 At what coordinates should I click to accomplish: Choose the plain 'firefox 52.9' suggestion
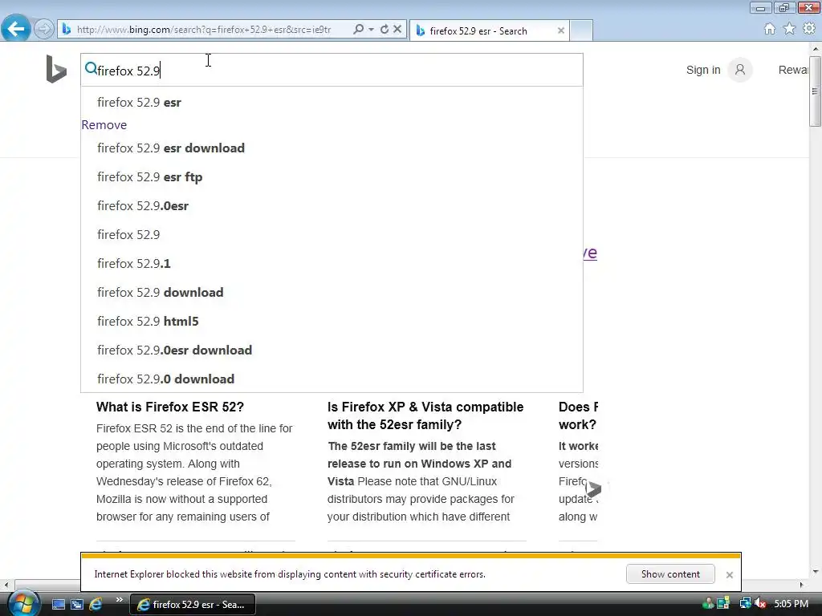(x=332, y=235)
